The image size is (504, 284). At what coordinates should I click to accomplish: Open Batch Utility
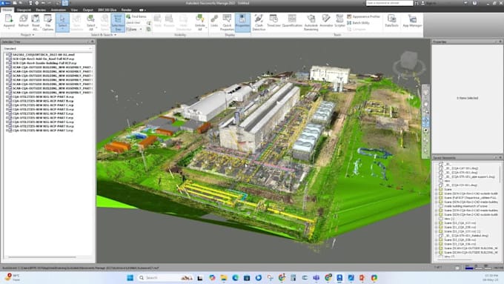click(x=358, y=23)
